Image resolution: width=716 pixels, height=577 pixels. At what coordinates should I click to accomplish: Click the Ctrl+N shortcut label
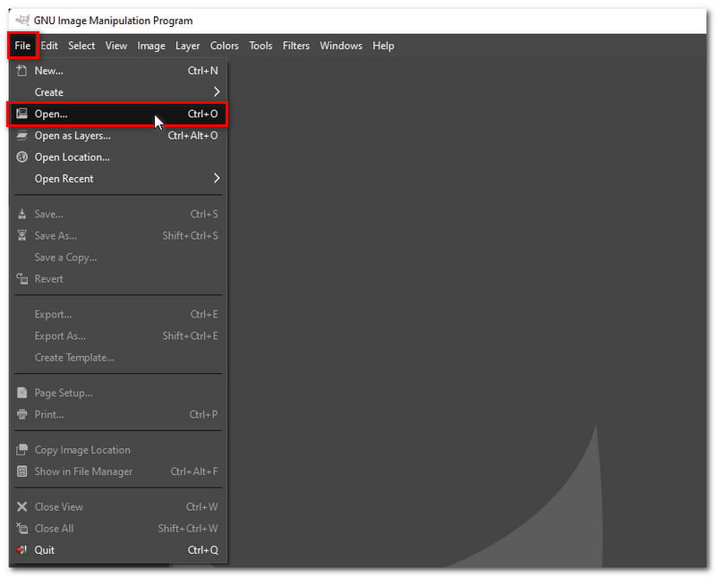203,71
